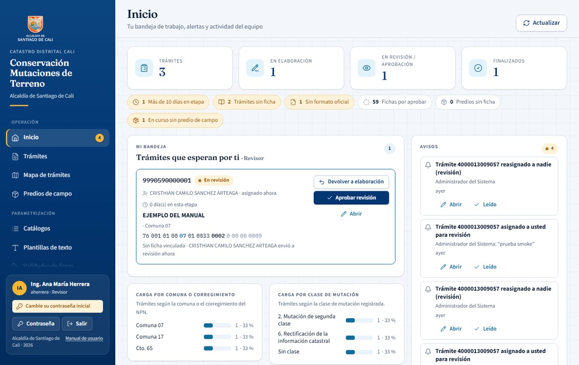The height and width of the screenshot is (365, 579).
Task: Click the document icon beside Trámites
Action: pyautogui.click(x=15, y=156)
